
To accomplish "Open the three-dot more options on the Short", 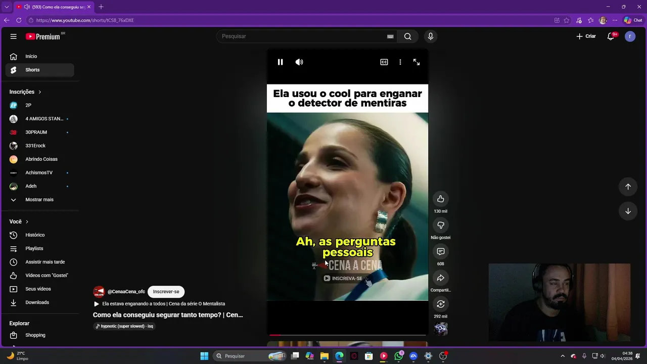I will tap(400, 62).
